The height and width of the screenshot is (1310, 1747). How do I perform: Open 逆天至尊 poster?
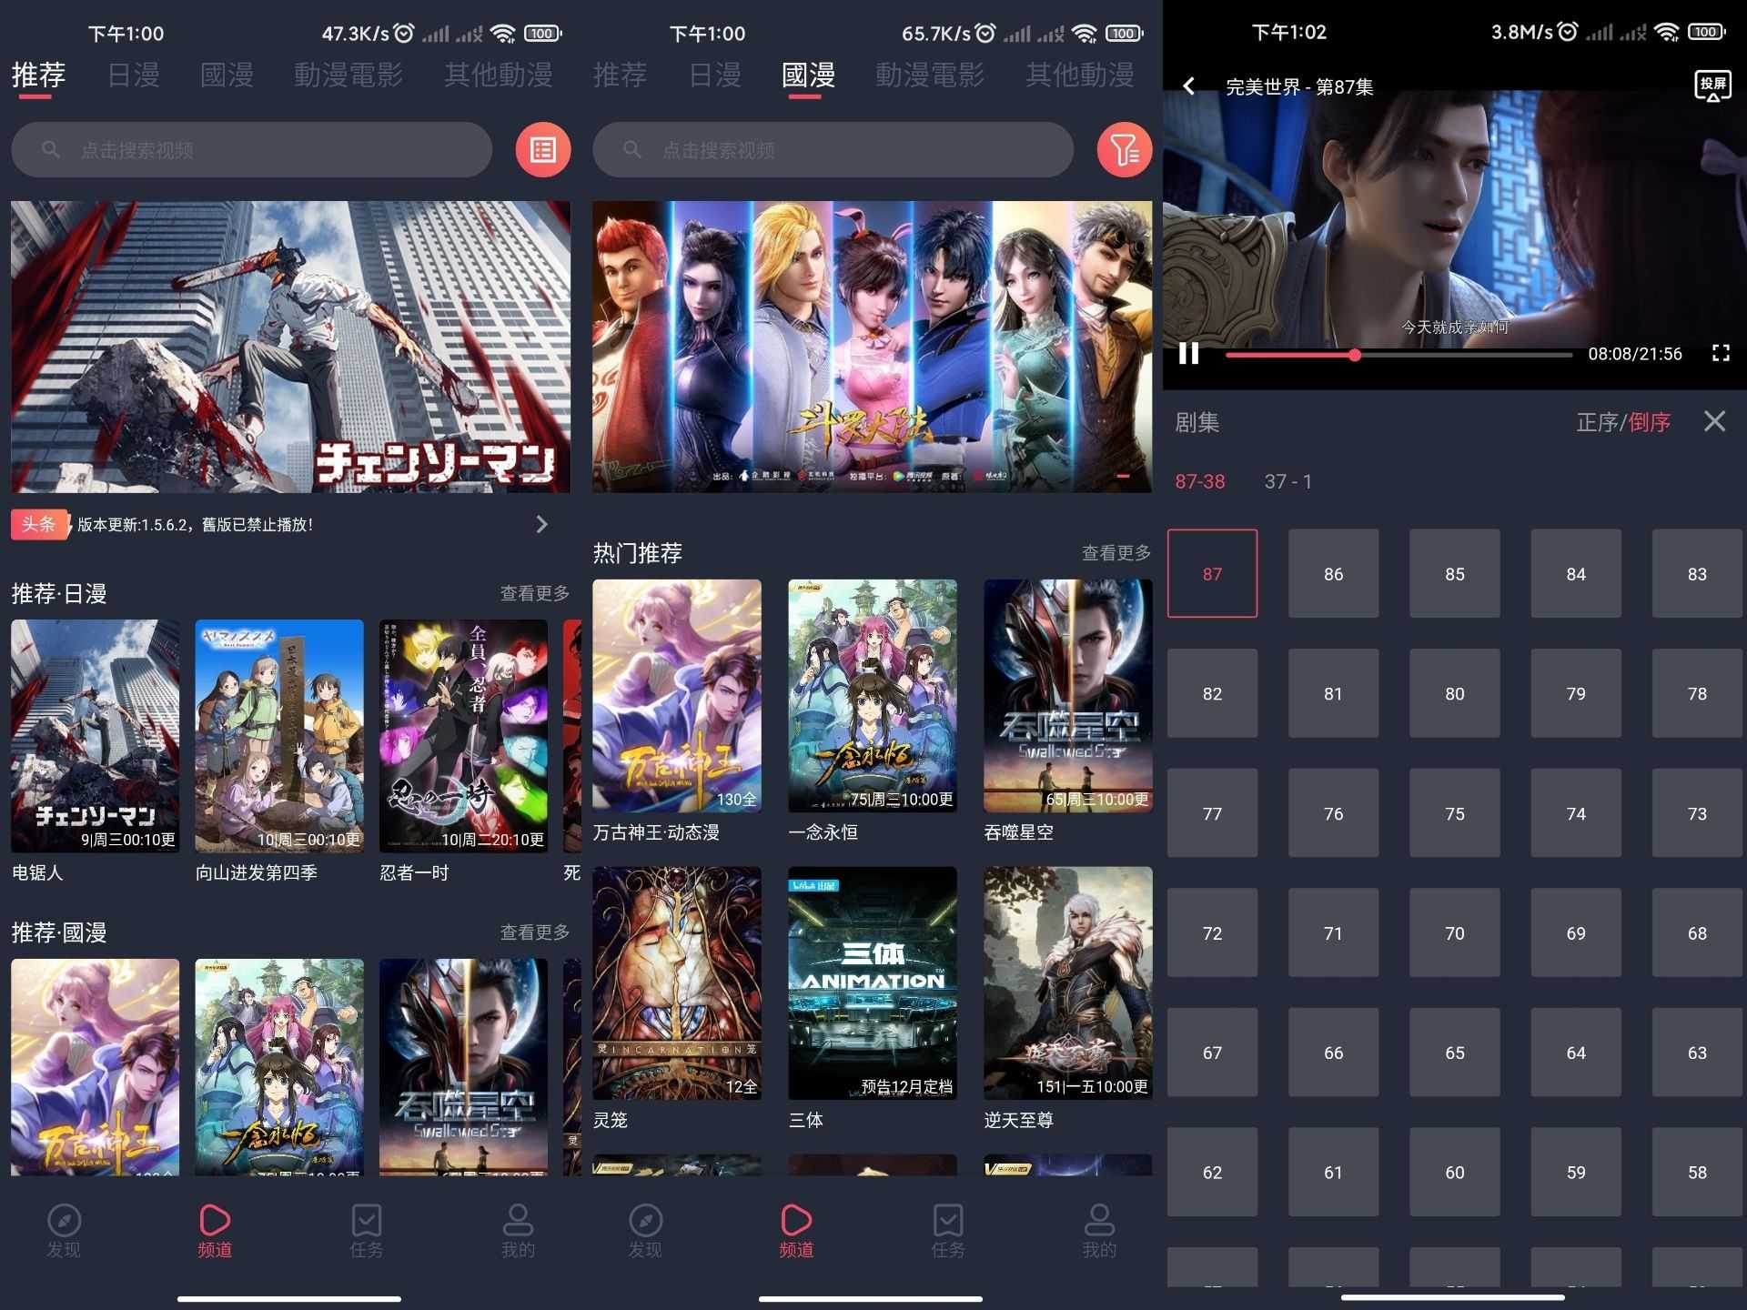1067,983
